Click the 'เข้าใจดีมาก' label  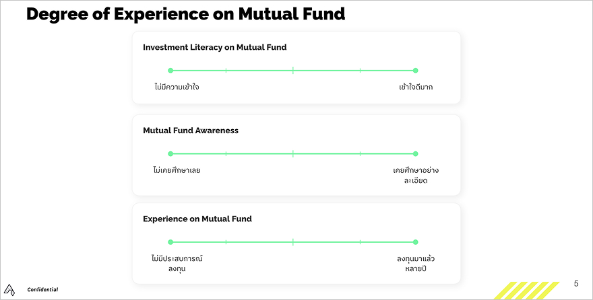point(416,87)
